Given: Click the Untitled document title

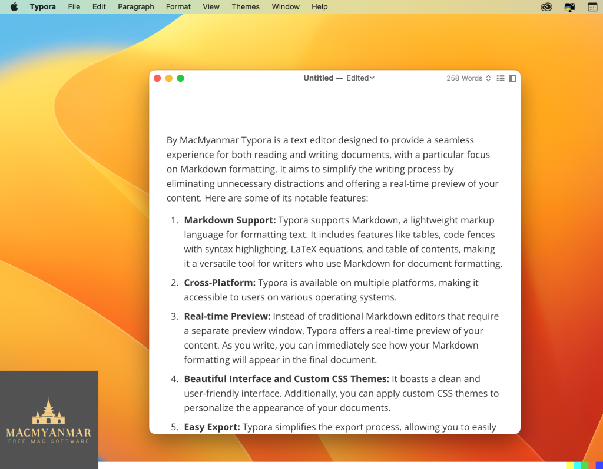Looking at the screenshot, I should 319,78.
